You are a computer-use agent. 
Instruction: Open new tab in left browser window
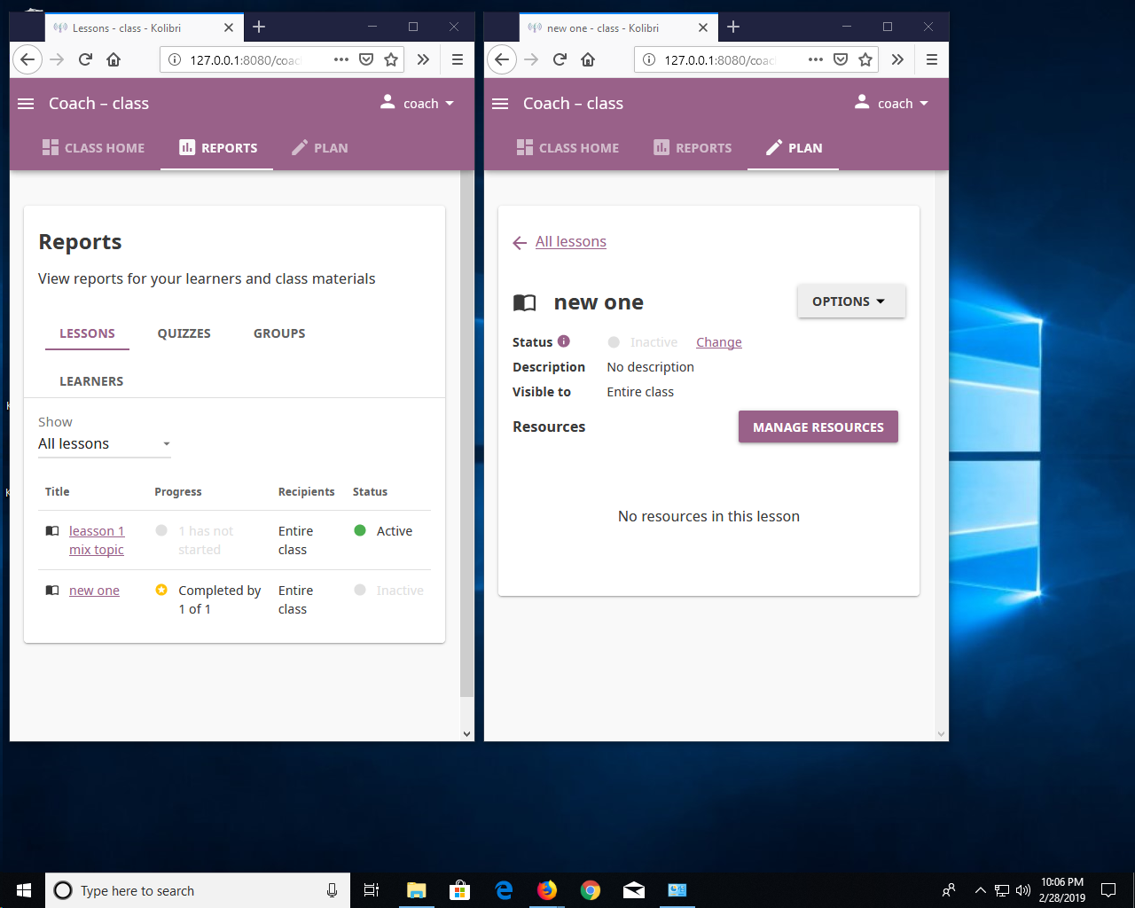coord(259,27)
